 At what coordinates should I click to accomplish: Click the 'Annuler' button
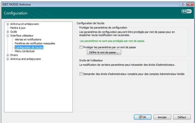162,117
